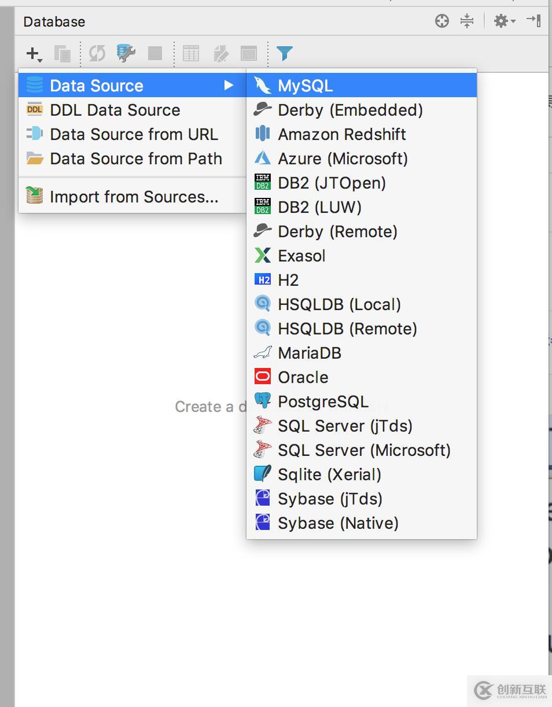Click the plus New button in toolbar
This screenshot has height=707, width=552.
(x=34, y=54)
